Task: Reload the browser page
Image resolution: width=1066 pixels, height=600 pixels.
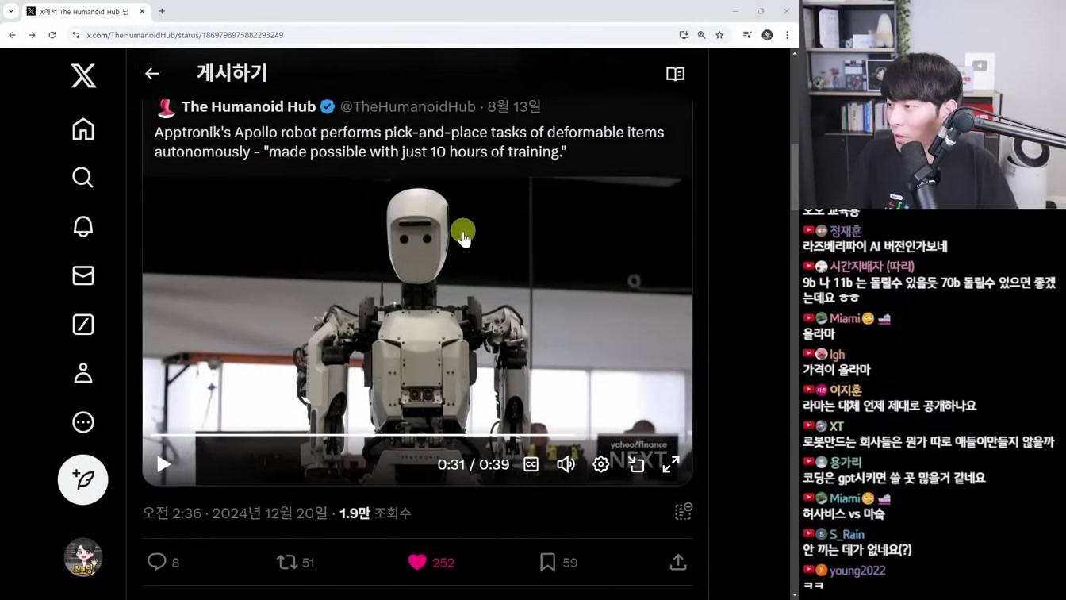Action: coord(52,35)
